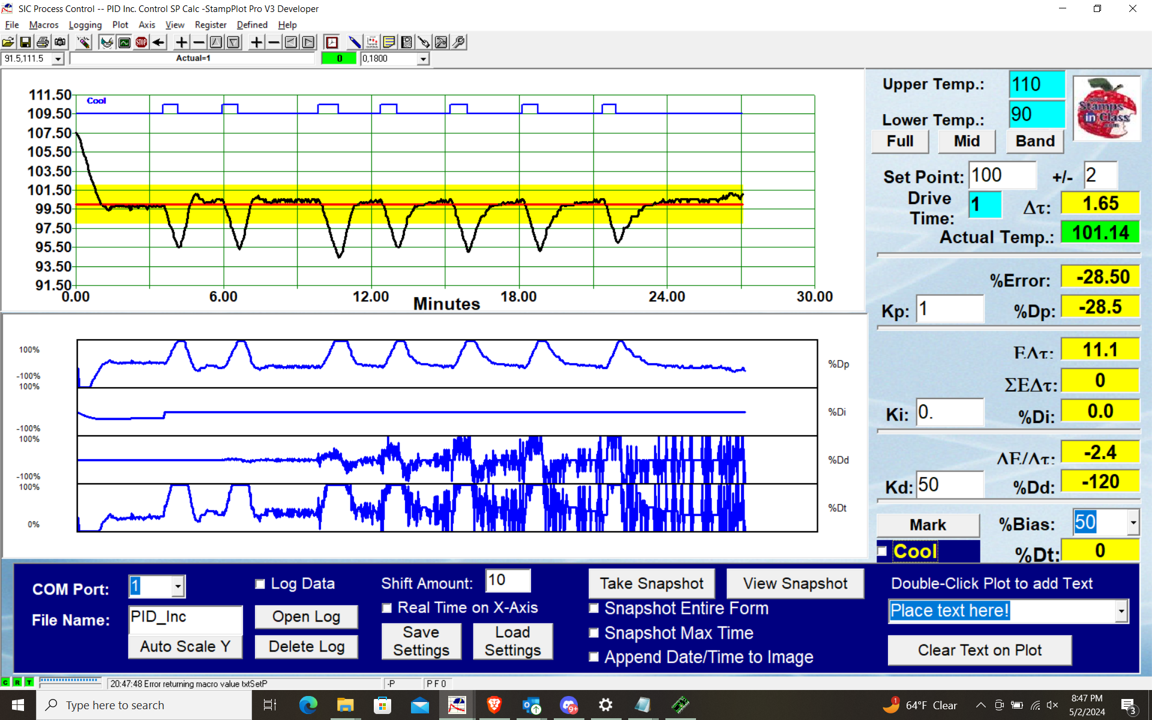Click the shift left triangle icon
Image resolution: width=1152 pixels, height=720 pixels.
pos(291,42)
